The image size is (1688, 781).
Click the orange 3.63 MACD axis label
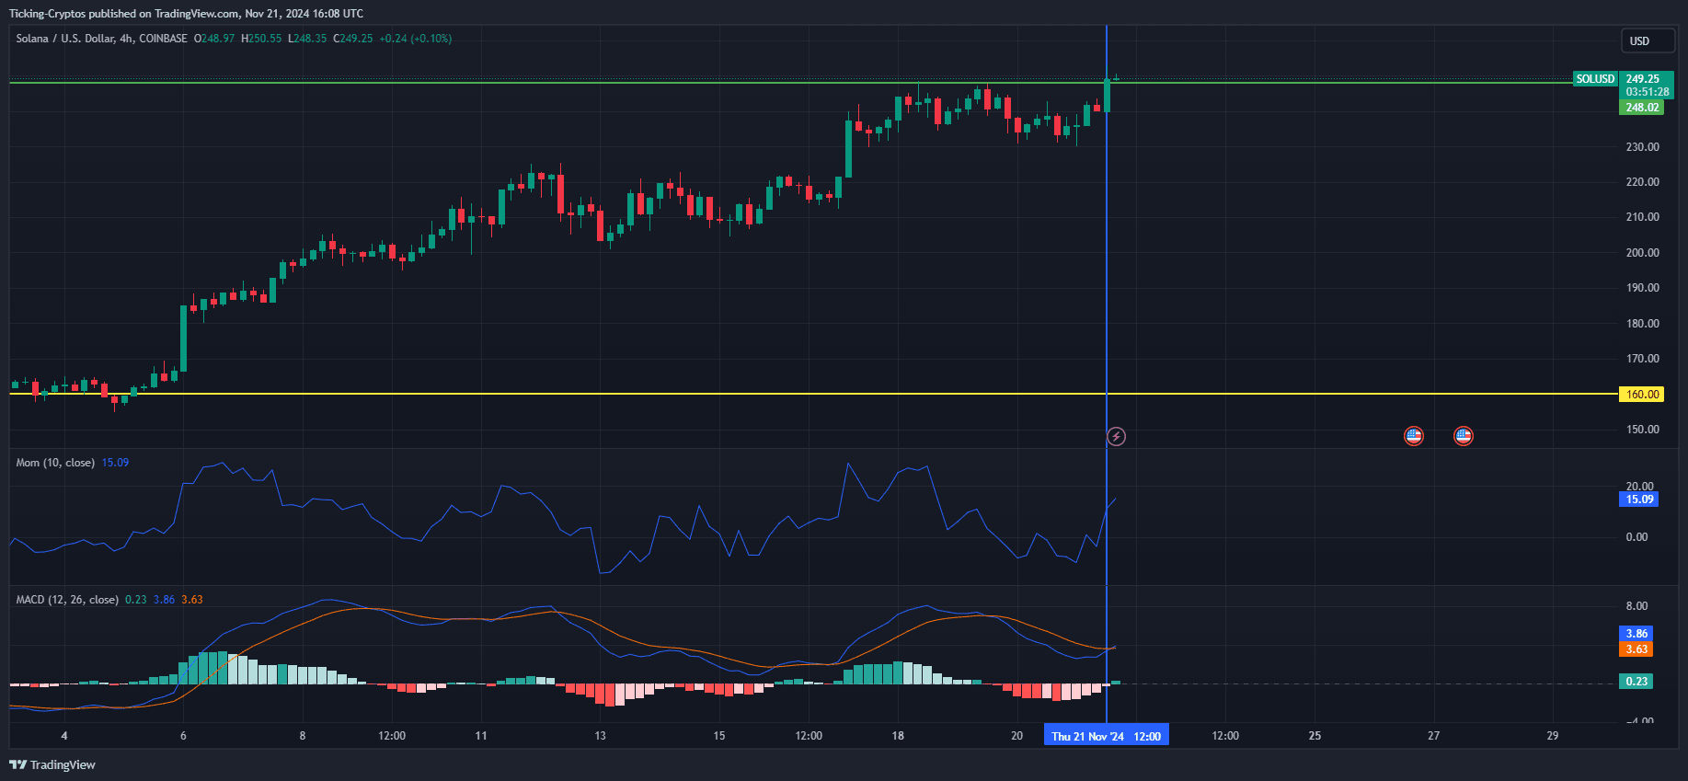1636,649
